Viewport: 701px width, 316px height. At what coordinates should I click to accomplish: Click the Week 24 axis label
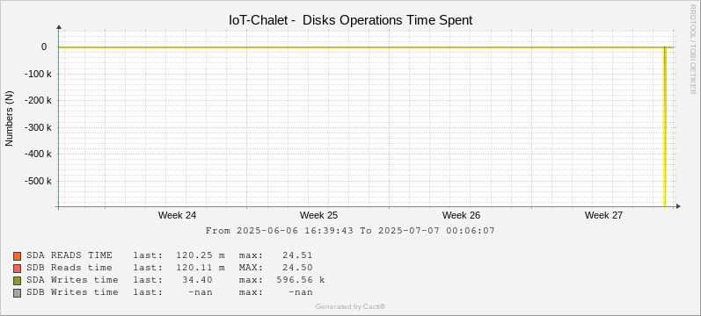tap(177, 216)
